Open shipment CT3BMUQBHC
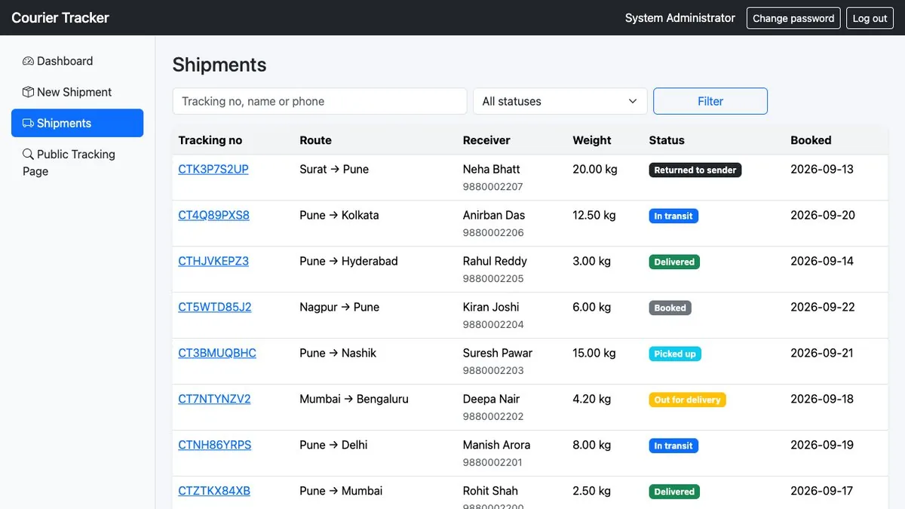The height and width of the screenshot is (509, 905). 217,353
